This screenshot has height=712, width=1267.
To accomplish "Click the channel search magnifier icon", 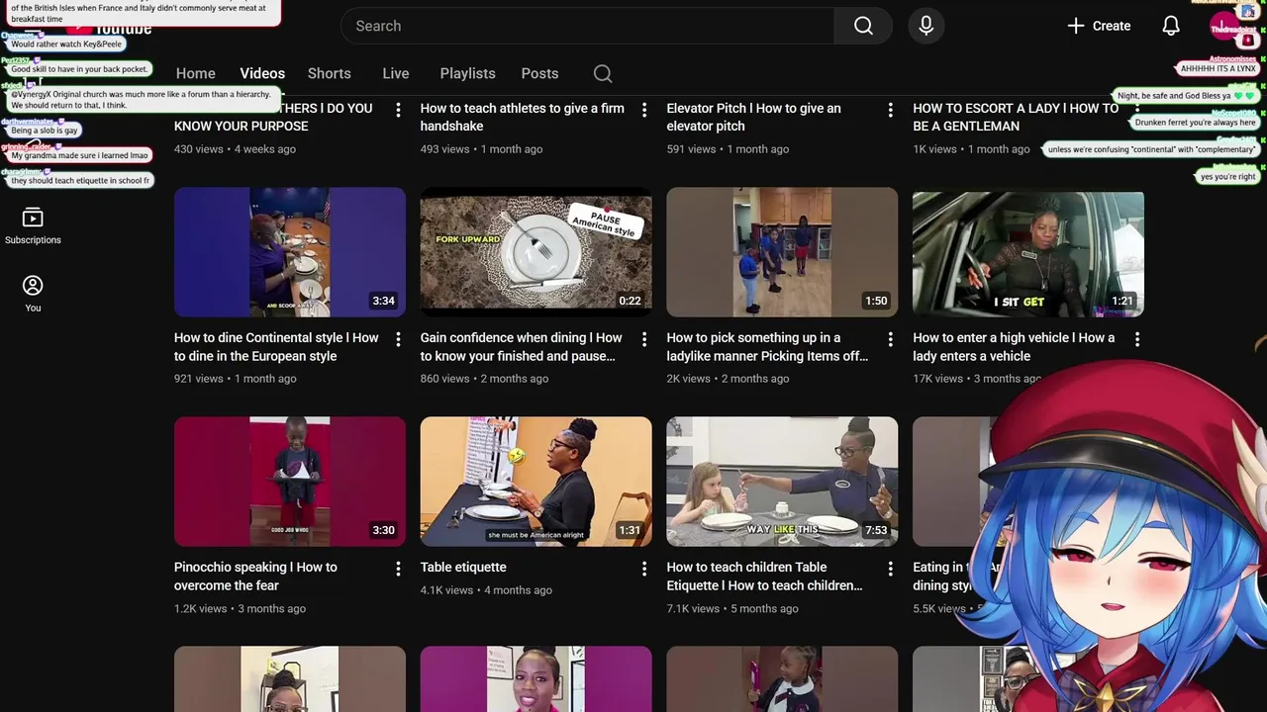I will click(x=603, y=73).
